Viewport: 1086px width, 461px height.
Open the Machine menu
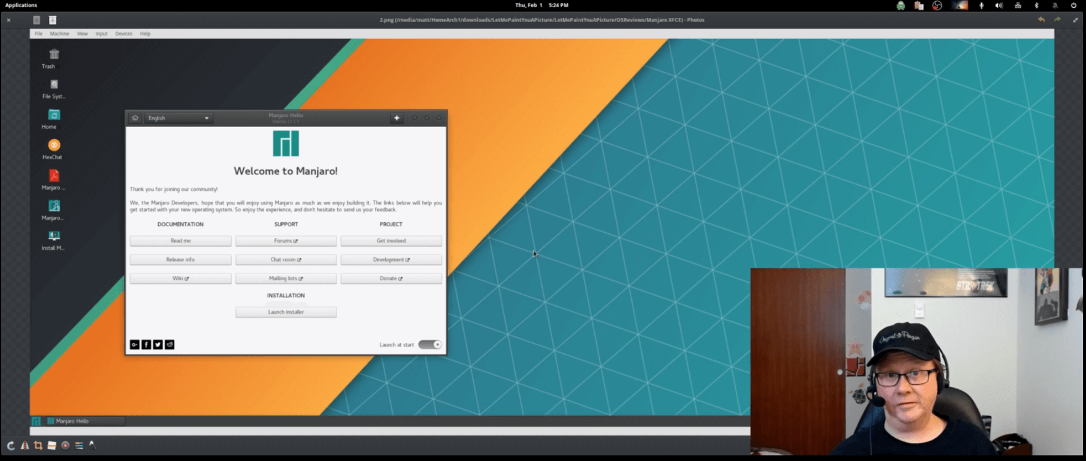(x=59, y=34)
